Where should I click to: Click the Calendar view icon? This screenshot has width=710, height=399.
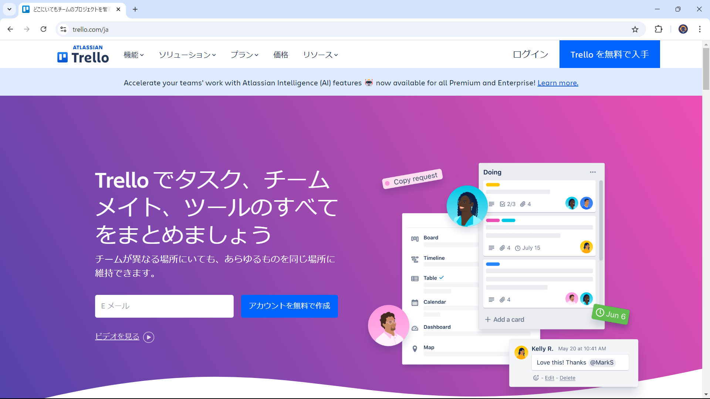415,303
